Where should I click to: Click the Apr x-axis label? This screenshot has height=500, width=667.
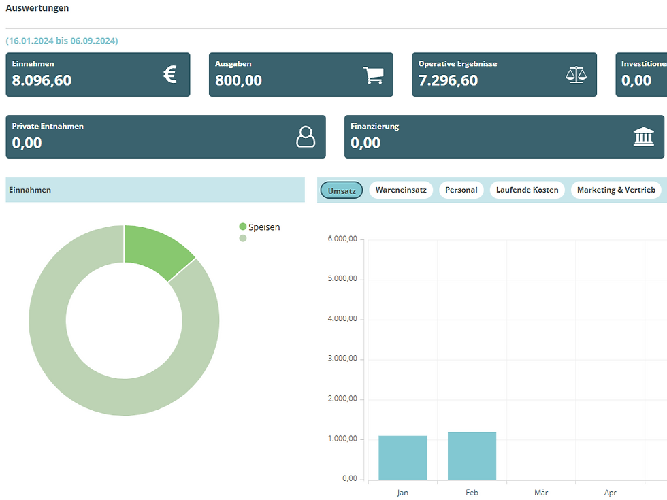[x=610, y=493]
